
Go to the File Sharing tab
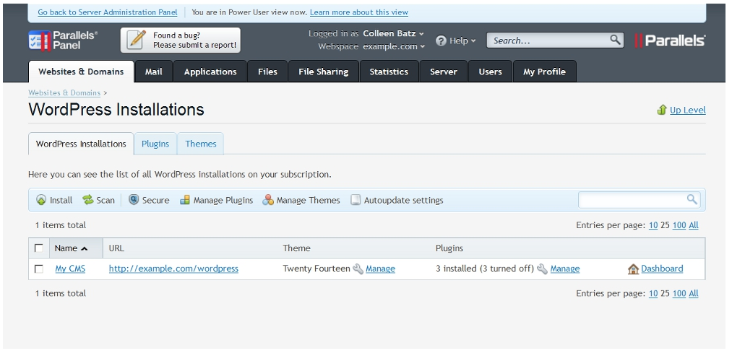pos(324,71)
